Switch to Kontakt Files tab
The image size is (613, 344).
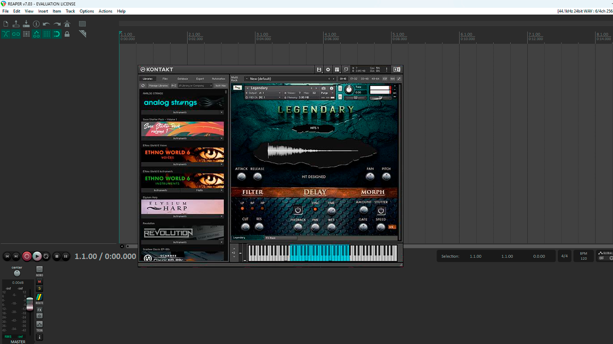(x=165, y=79)
